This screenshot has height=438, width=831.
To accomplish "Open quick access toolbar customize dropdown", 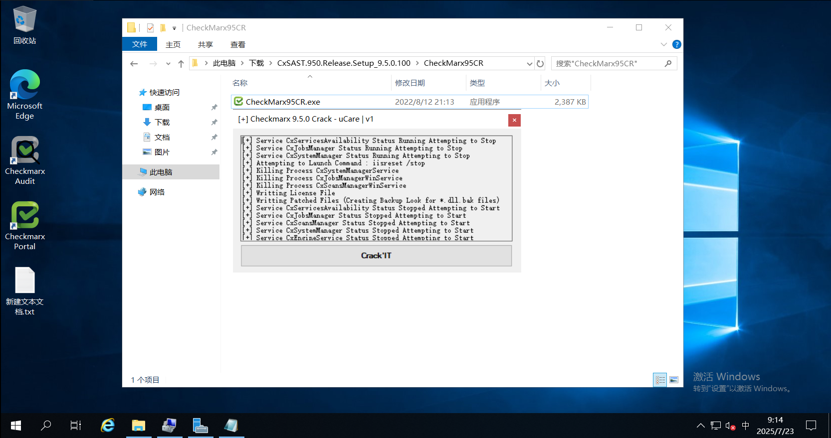I will coord(174,28).
